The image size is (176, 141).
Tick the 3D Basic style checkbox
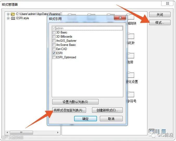point(54,32)
